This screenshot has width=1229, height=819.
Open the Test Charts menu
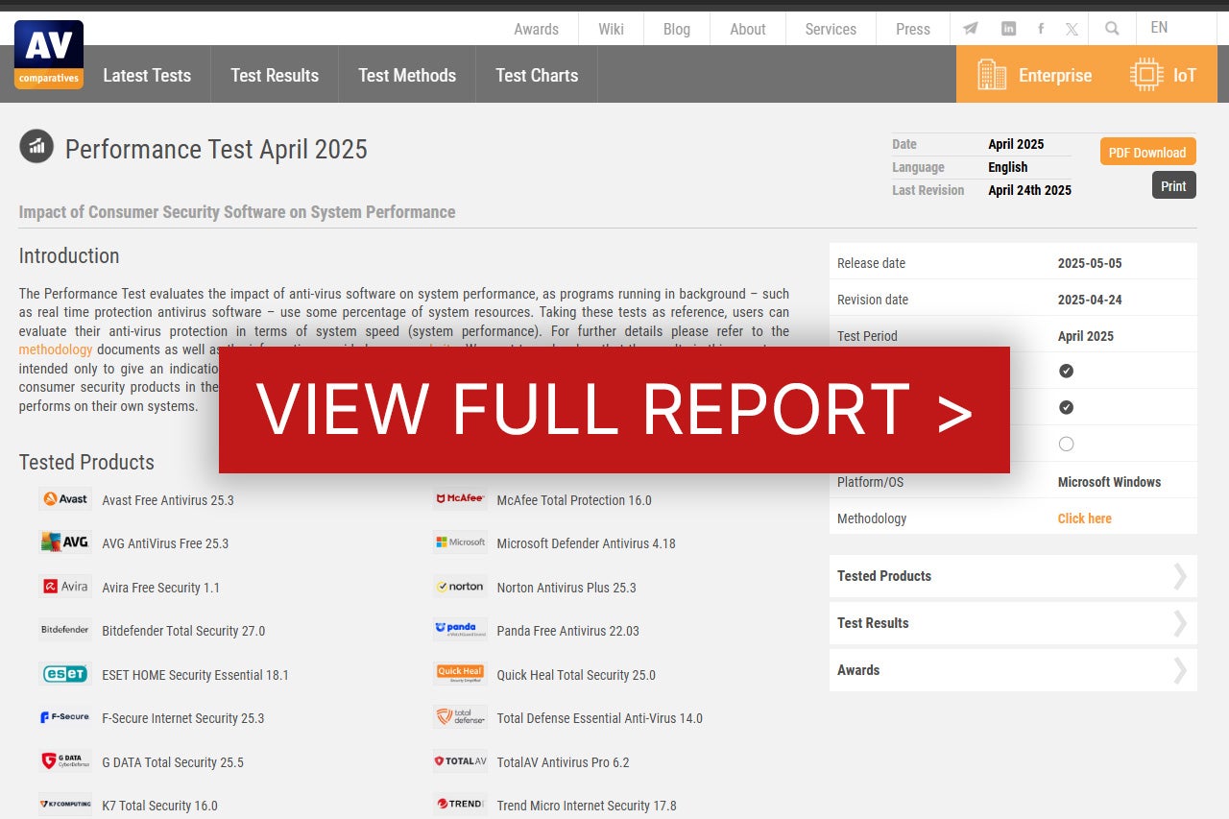[x=537, y=75]
